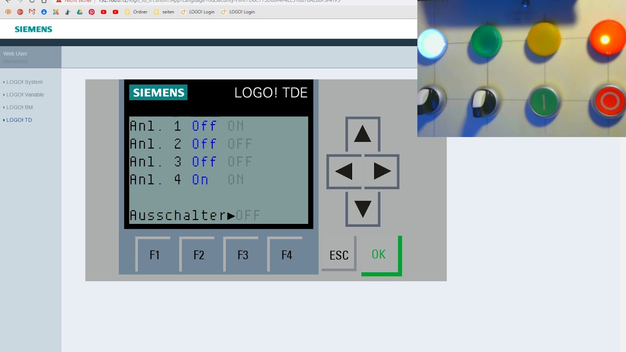Click the up arrow key on LOGO! TDE
Screen dimensions: 626x352
tap(363, 134)
